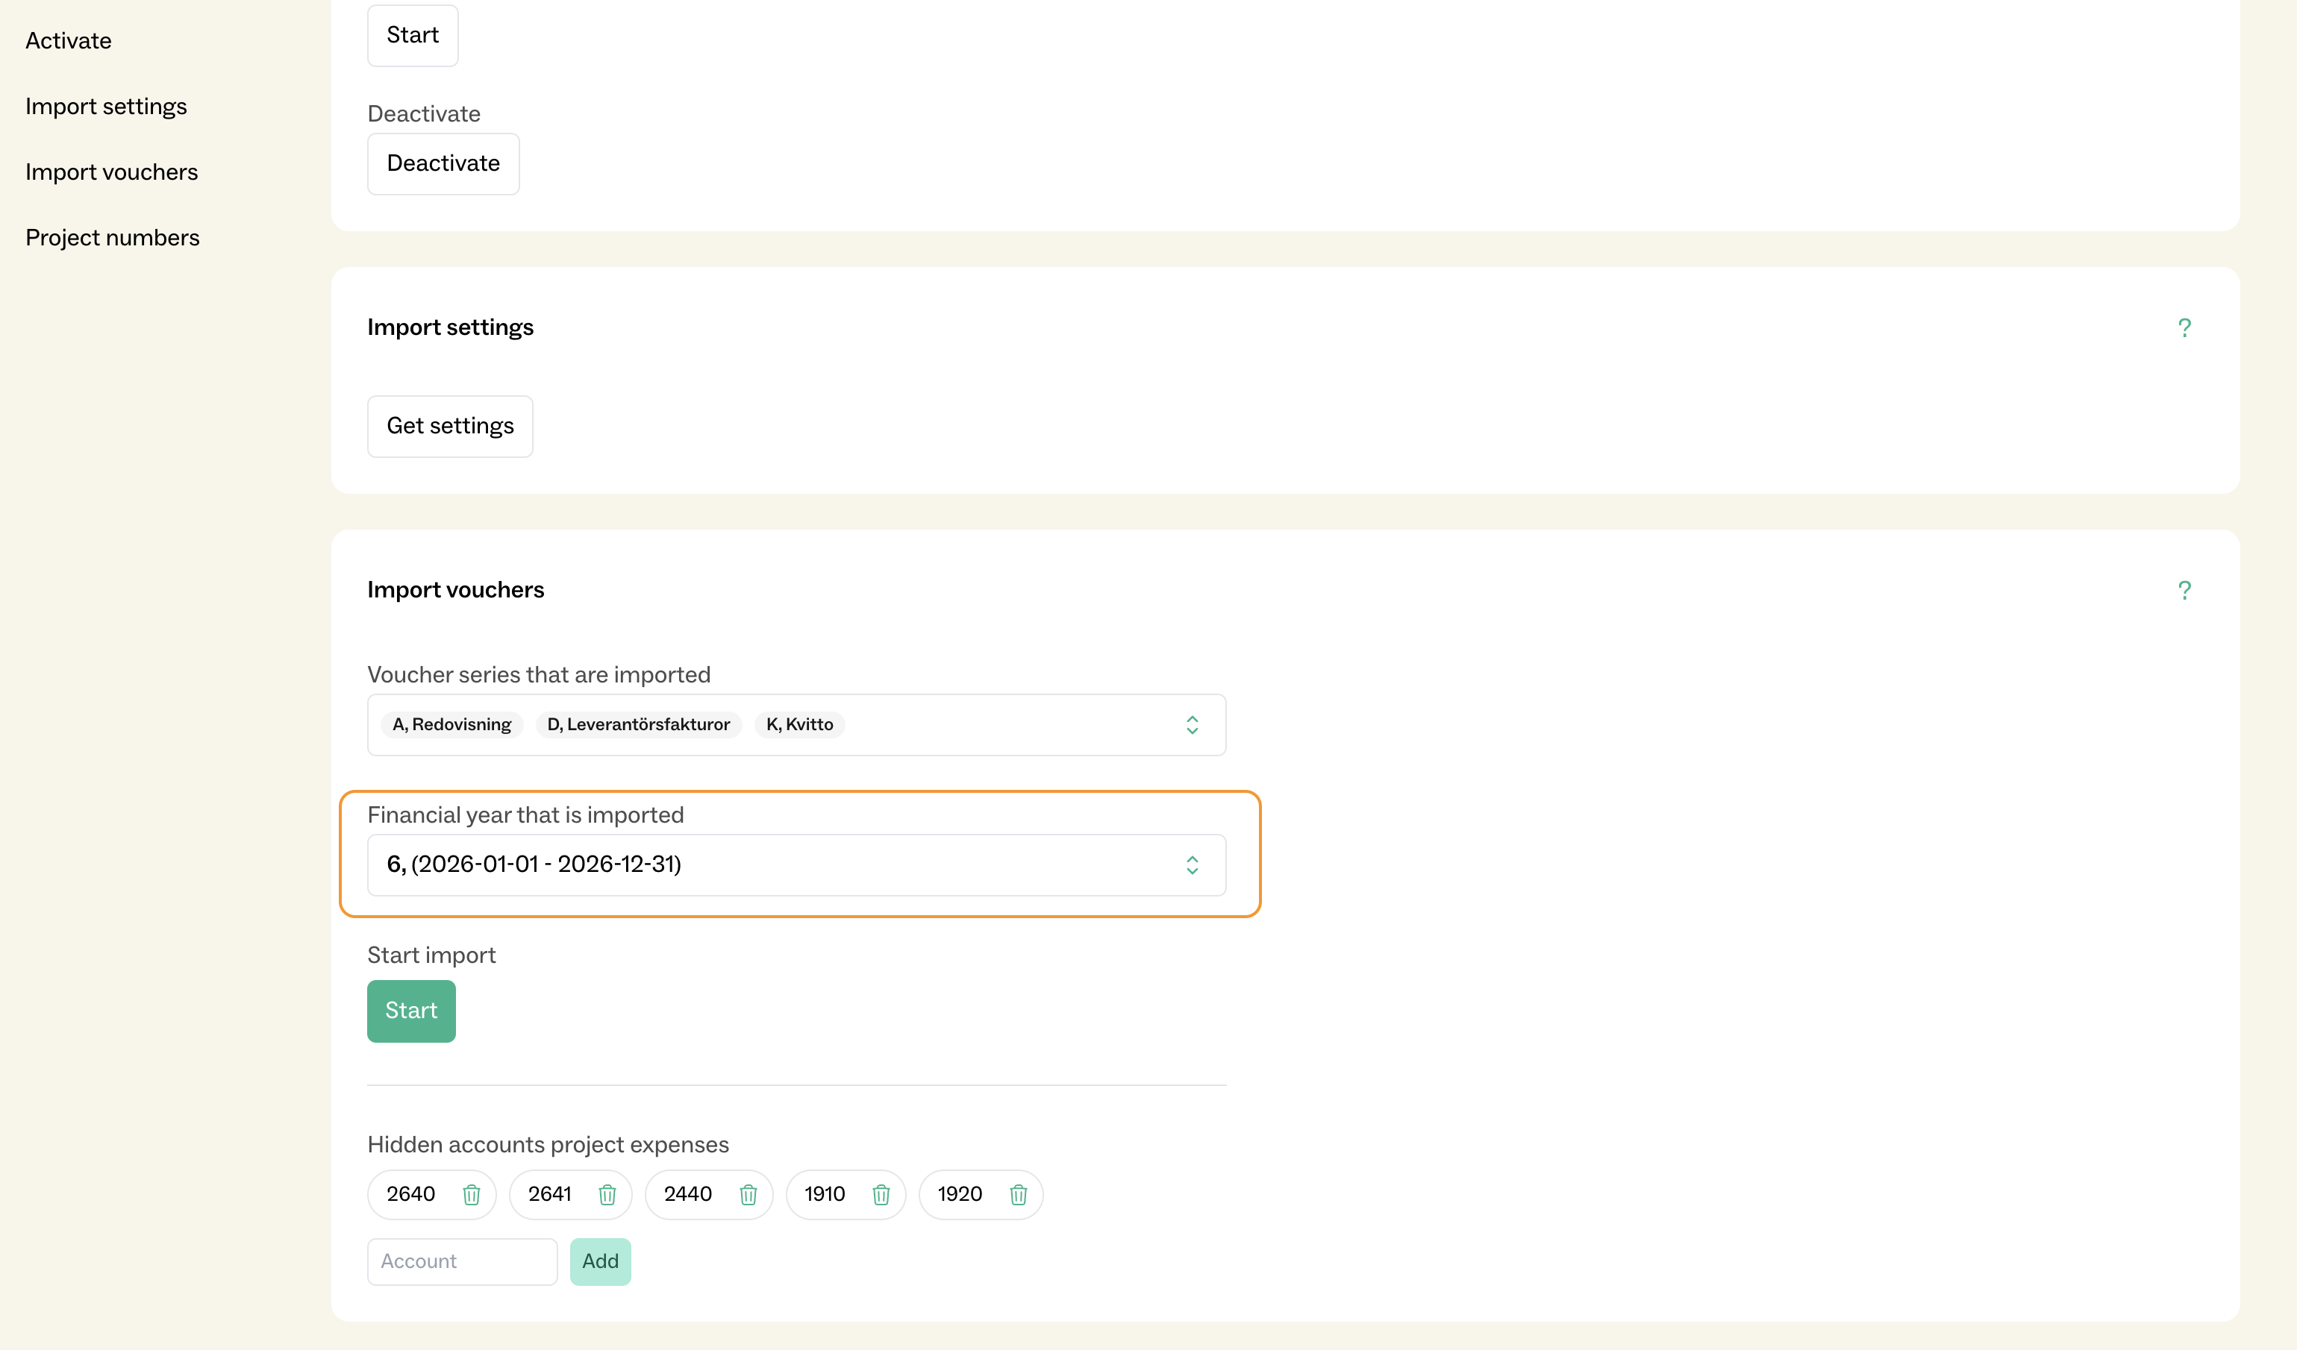Open Import settings sidebar item
2297x1350 pixels.
coord(106,107)
